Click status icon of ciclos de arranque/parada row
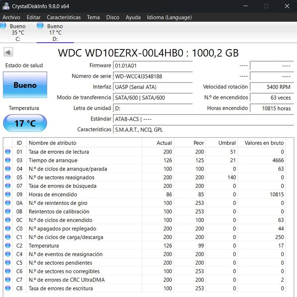Image resolution: width=297 pixels, height=297 pixels. (x=8, y=169)
